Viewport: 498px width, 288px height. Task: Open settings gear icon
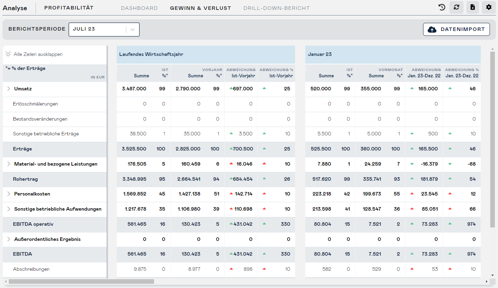tap(489, 7)
